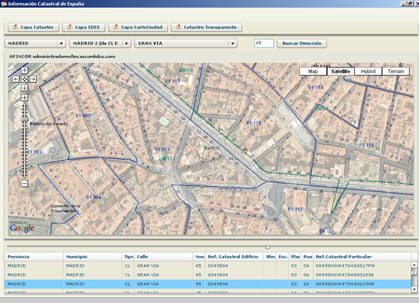The width and height of the screenshot is (419, 303).
Task: Click the application icon in the title bar
Action: pos(4,4)
